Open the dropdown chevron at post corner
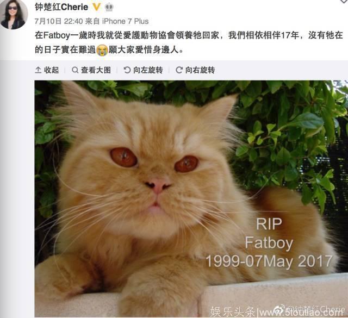This screenshot has width=348, height=318. tap(344, 1)
